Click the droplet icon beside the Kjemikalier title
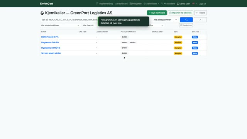247x139 pixels. 42,13
